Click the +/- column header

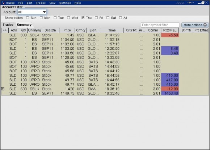5,31
